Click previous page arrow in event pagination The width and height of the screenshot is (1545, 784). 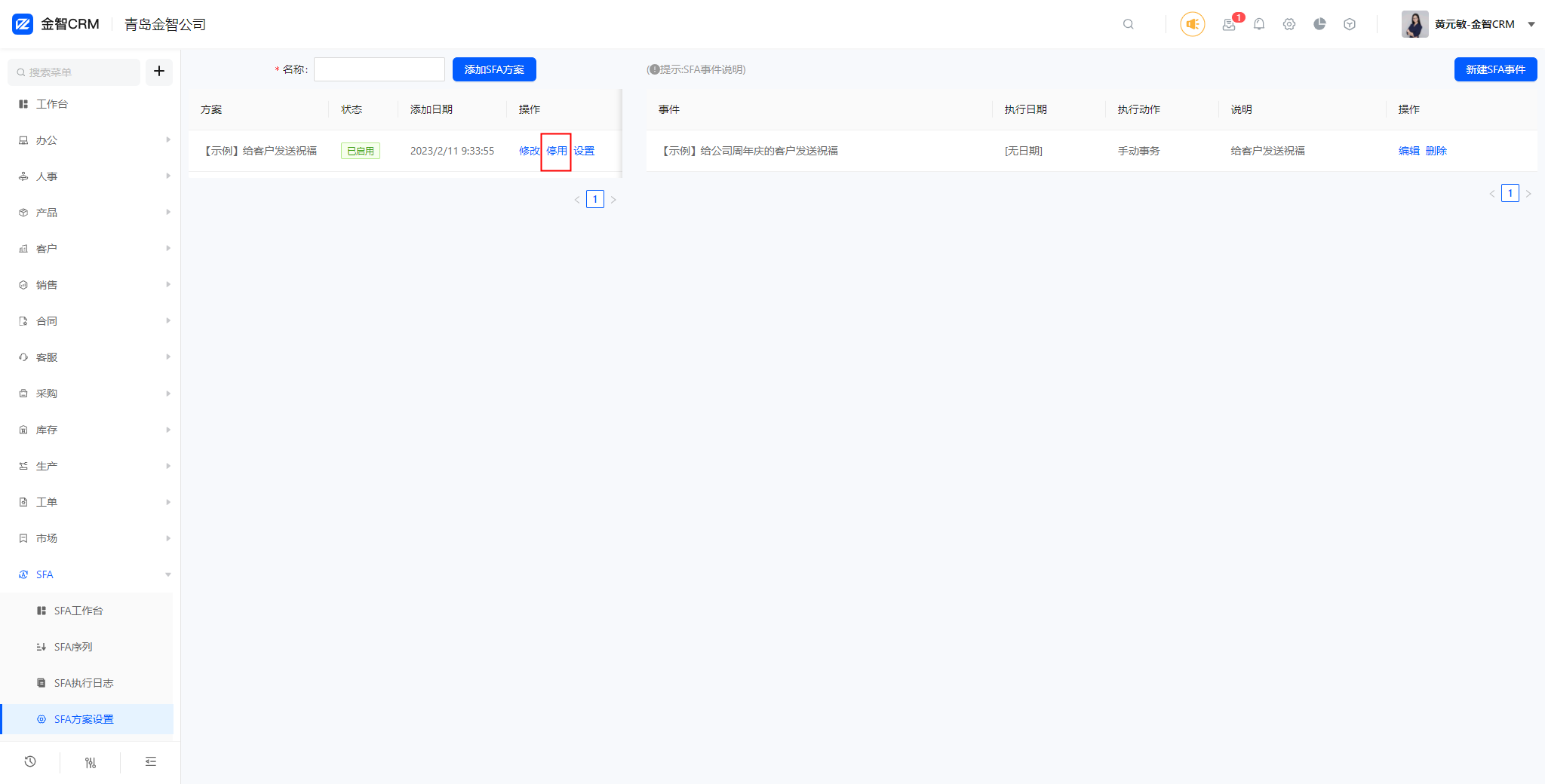1492,194
